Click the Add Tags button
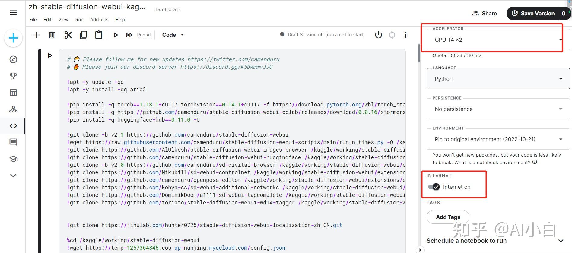Screen dimensions: 572x253 coord(448,217)
